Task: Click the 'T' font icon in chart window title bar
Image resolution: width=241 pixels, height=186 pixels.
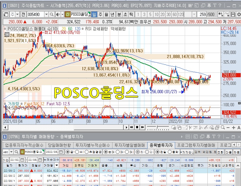Action: click(x=215, y=6)
